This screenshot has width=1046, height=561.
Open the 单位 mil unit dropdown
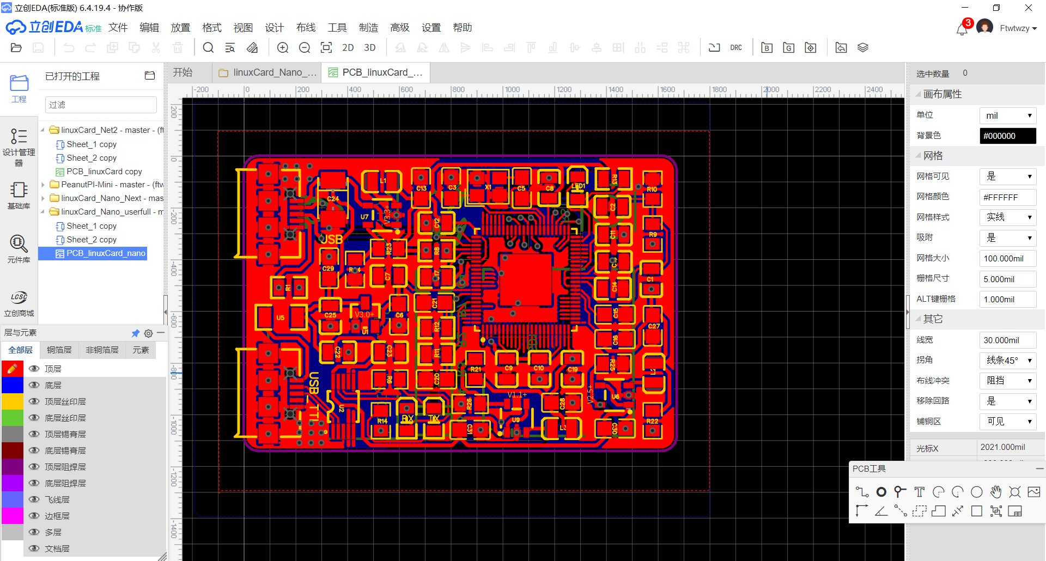click(1008, 115)
